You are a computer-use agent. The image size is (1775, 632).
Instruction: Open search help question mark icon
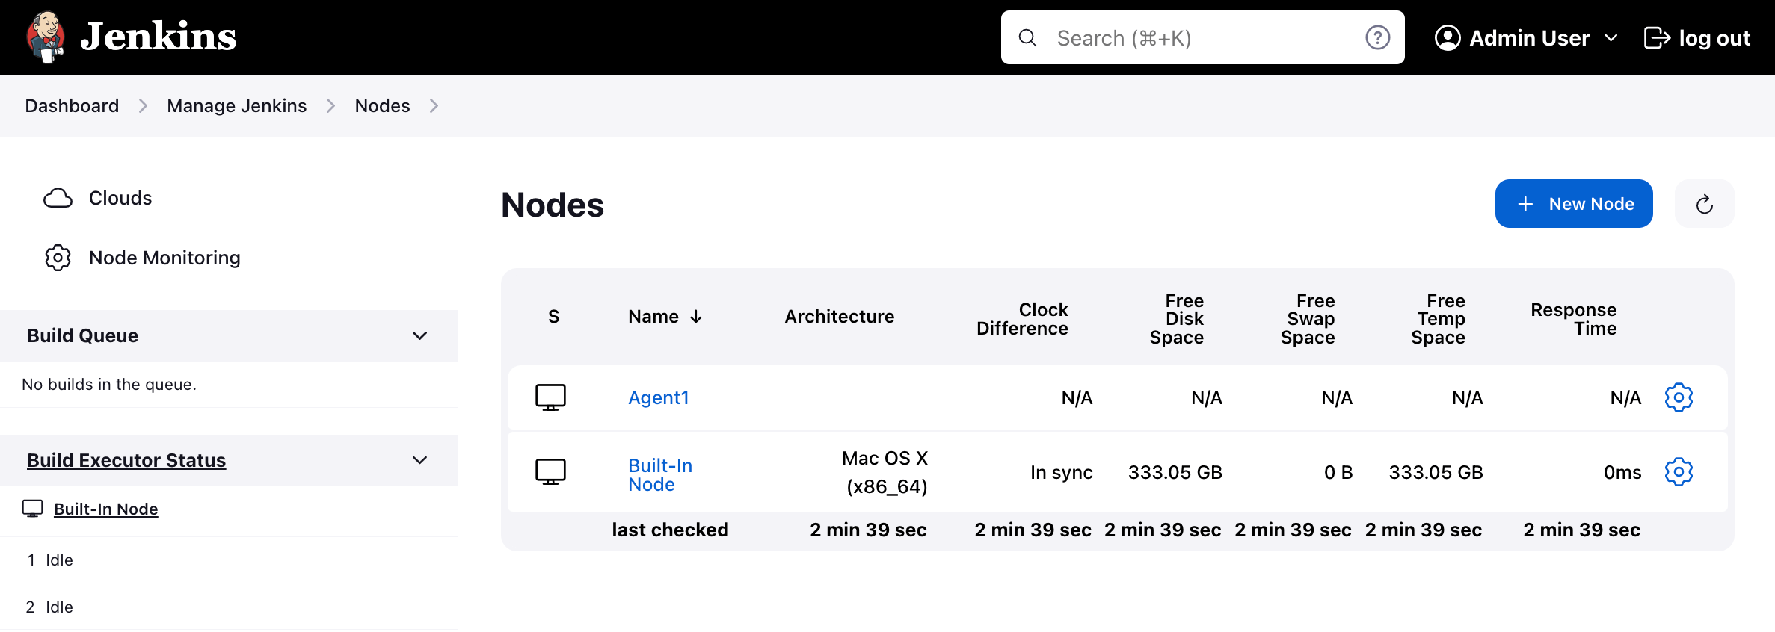[1377, 38]
